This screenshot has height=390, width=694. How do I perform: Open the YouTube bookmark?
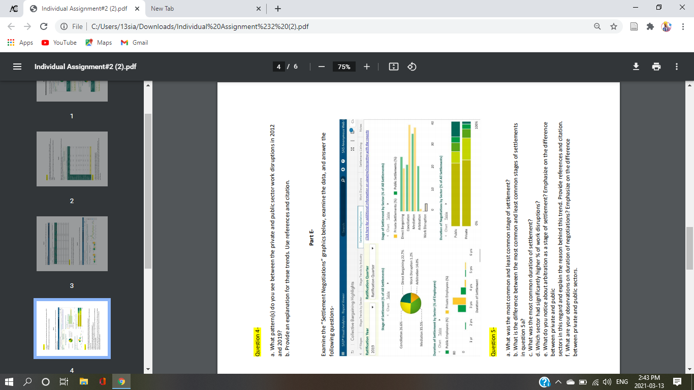pyautogui.click(x=58, y=43)
